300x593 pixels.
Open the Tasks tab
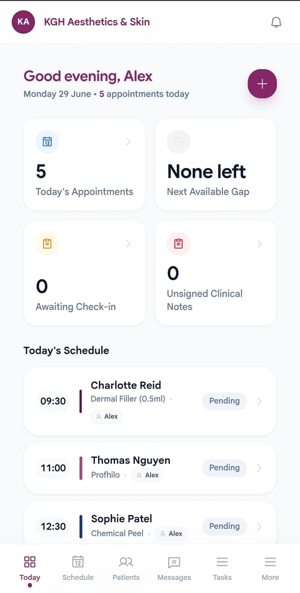tap(222, 568)
